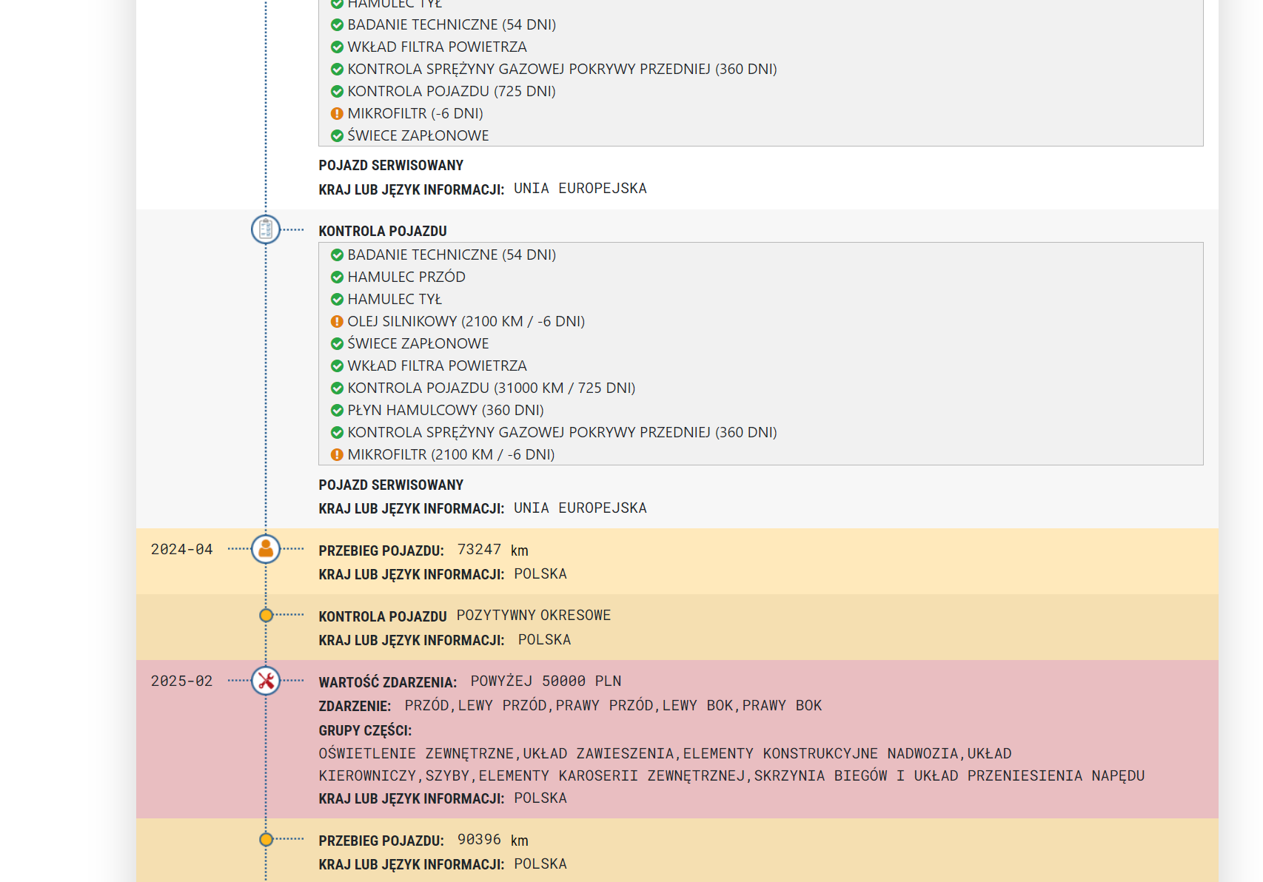Image resolution: width=1263 pixels, height=882 pixels.
Task: Click POLSKA in the red damage event section
Action: pyautogui.click(x=540, y=798)
